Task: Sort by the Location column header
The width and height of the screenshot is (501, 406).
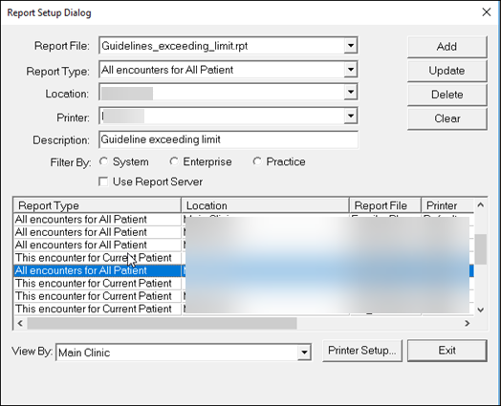Action: tap(265, 205)
